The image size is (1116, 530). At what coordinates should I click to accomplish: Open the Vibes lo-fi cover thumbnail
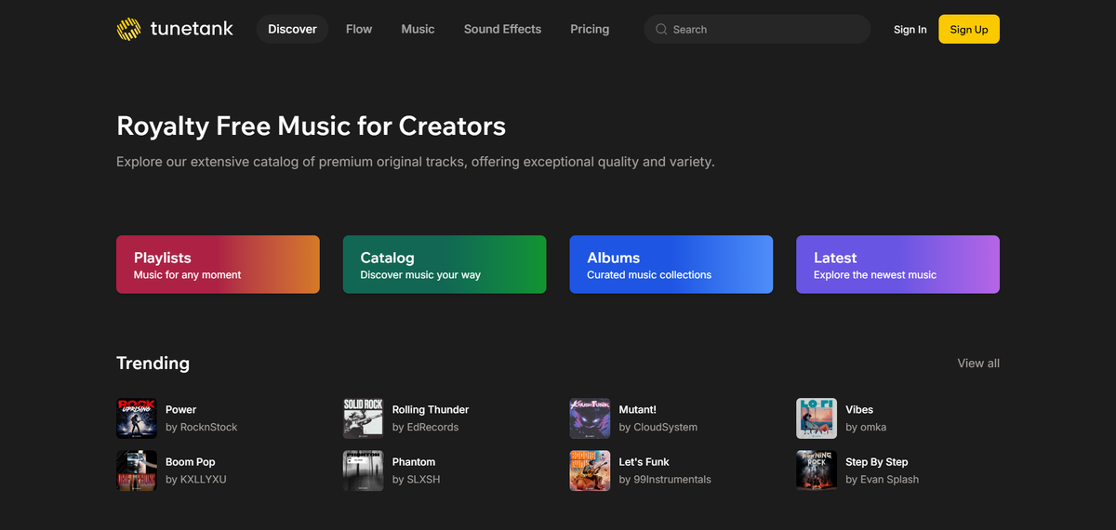pyautogui.click(x=817, y=418)
